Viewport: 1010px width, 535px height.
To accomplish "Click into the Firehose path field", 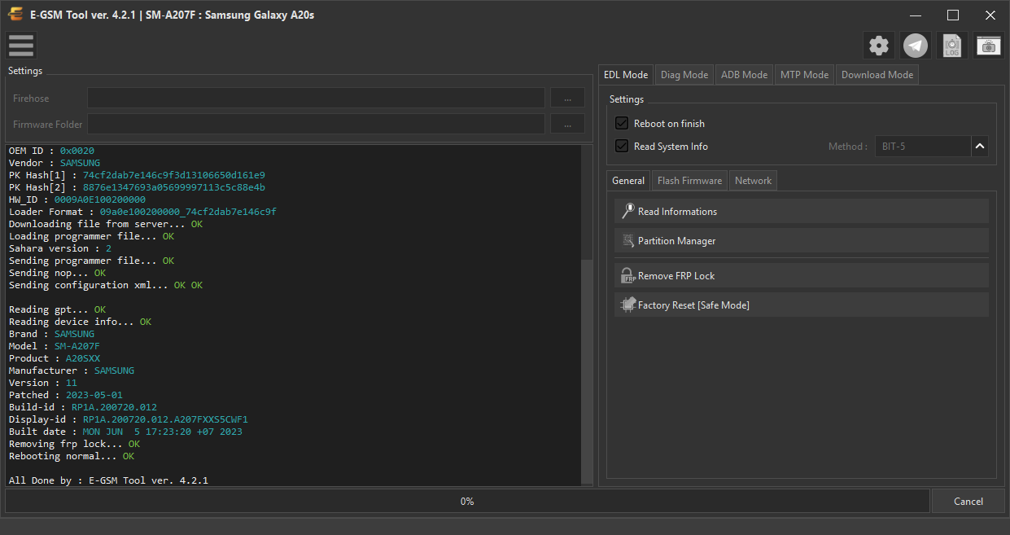I will pyautogui.click(x=316, y=98).
